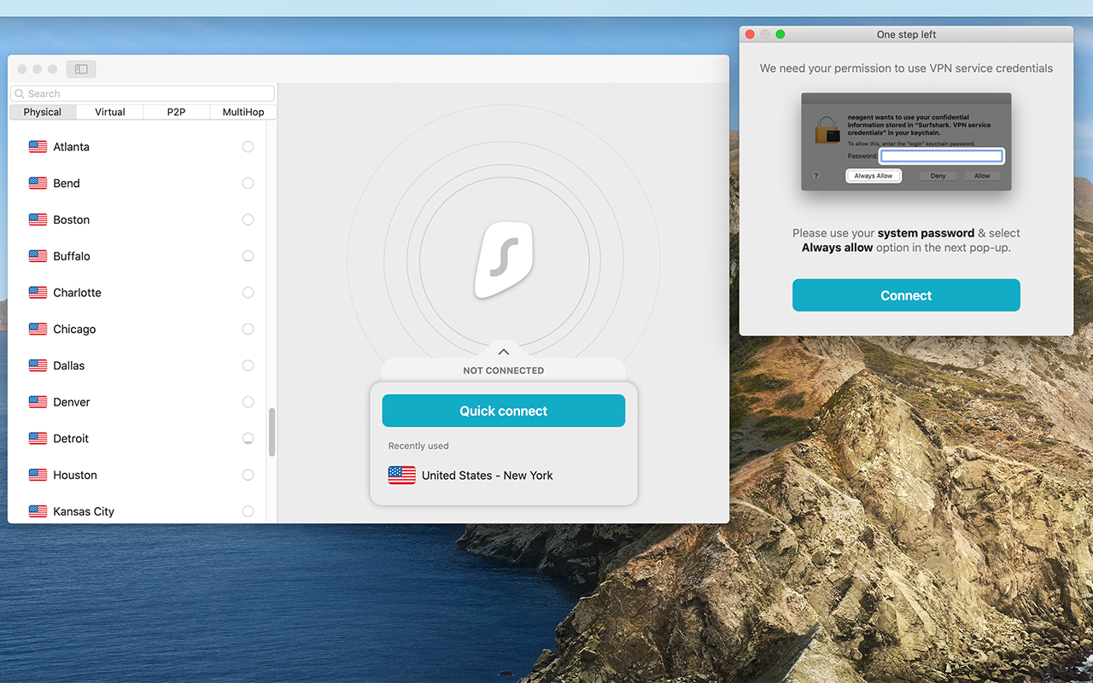The width and height of the screenshot is (1093, 683).
Task: Click the flag next to United States - New York
Action: (401, 476)
